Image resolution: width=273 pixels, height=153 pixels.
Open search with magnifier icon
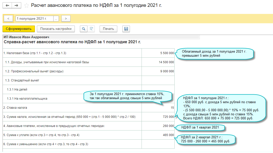coord(83,29)
